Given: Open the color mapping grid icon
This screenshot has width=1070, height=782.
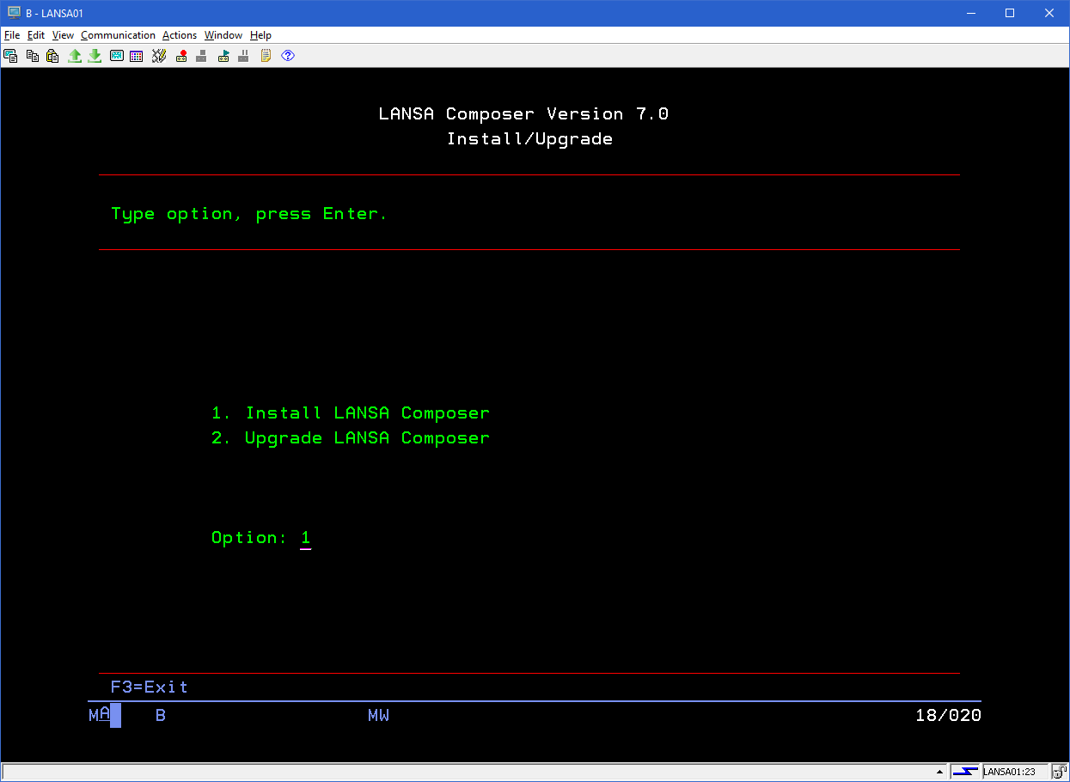Looking at the screenshot, I should [137, 56].
